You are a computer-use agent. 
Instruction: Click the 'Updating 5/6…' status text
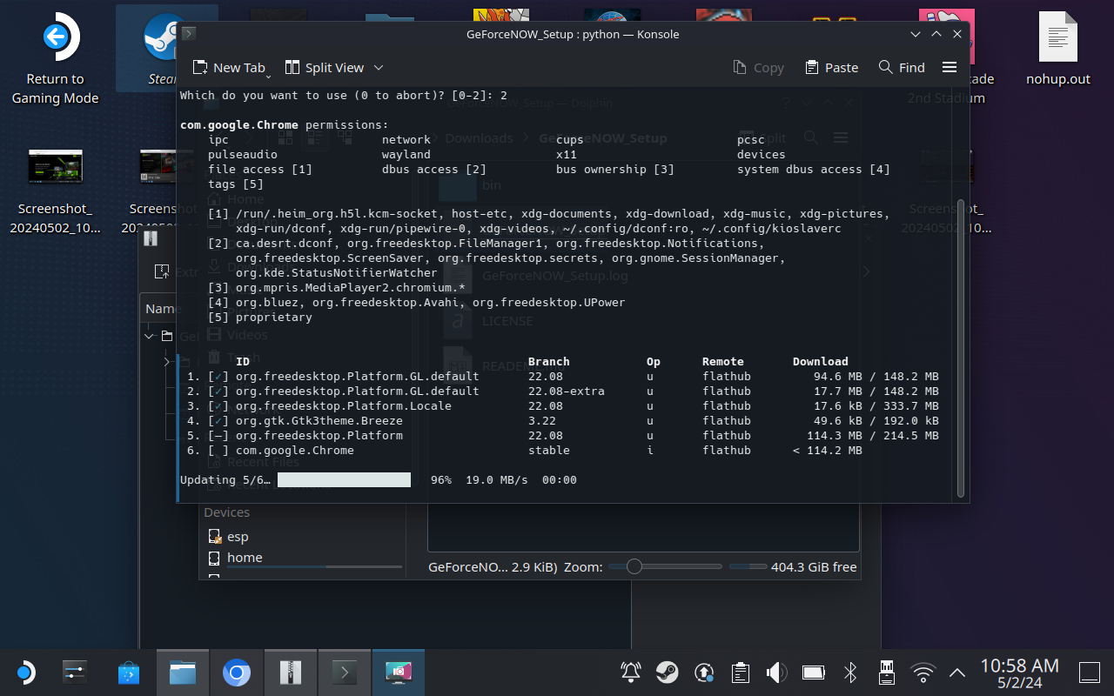pos(225,480)
